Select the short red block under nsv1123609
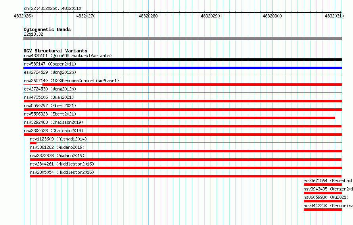 coord(33,143)
